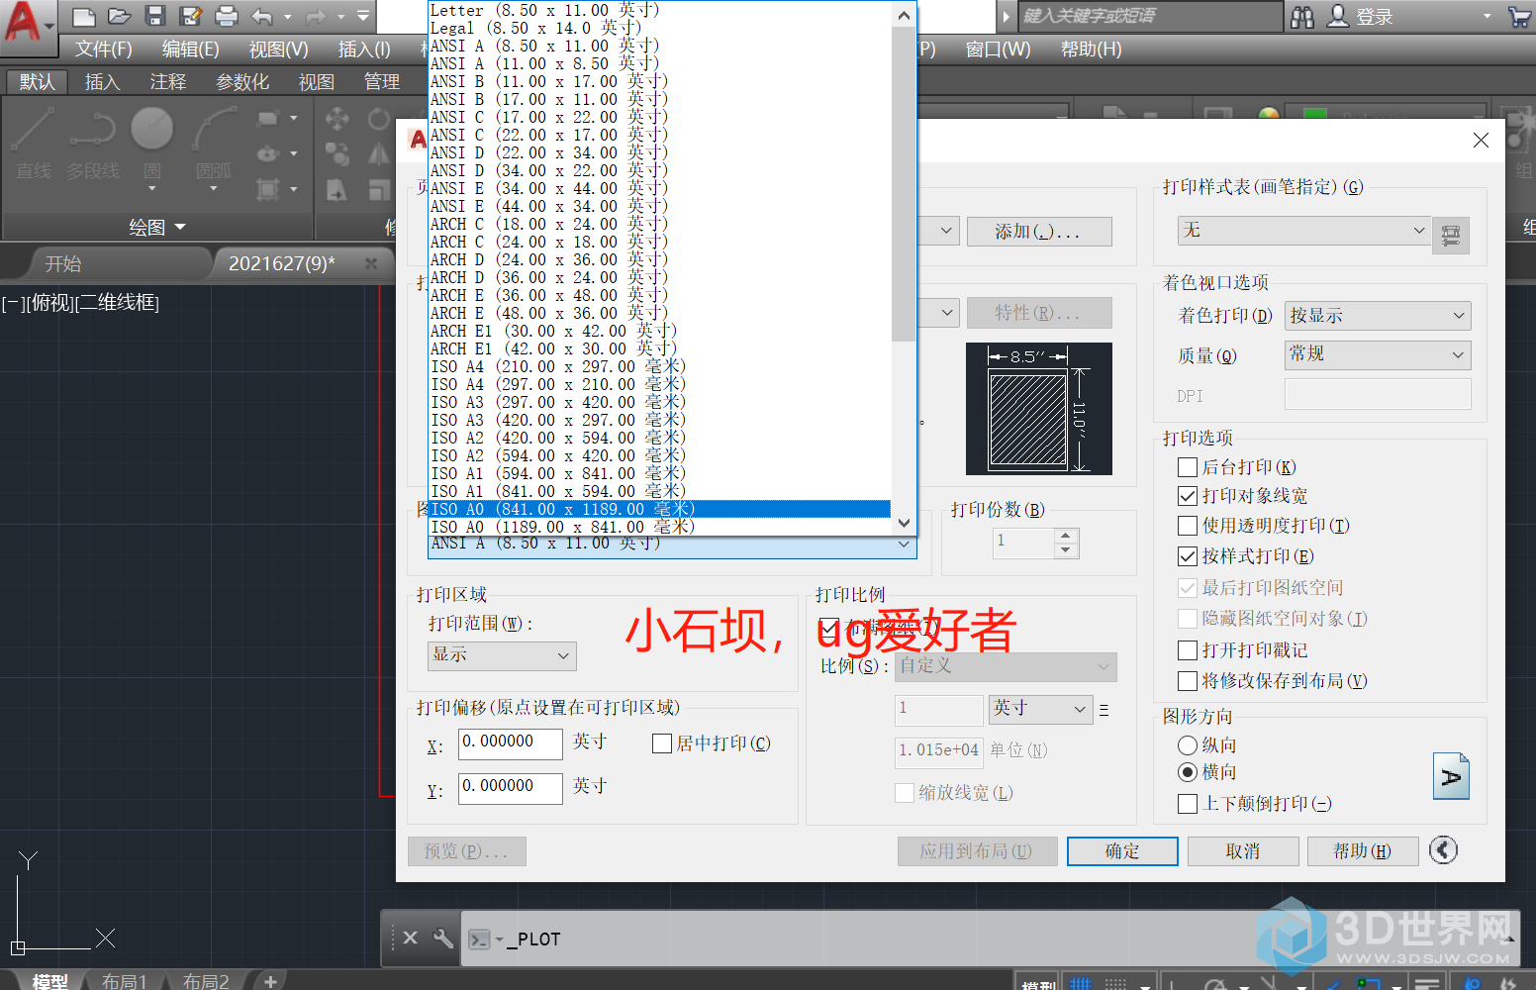Click the 添加(.)... button
The height and width of the screenshot is (990, 1536).
pyautogui.click(x=1038, y=231)
